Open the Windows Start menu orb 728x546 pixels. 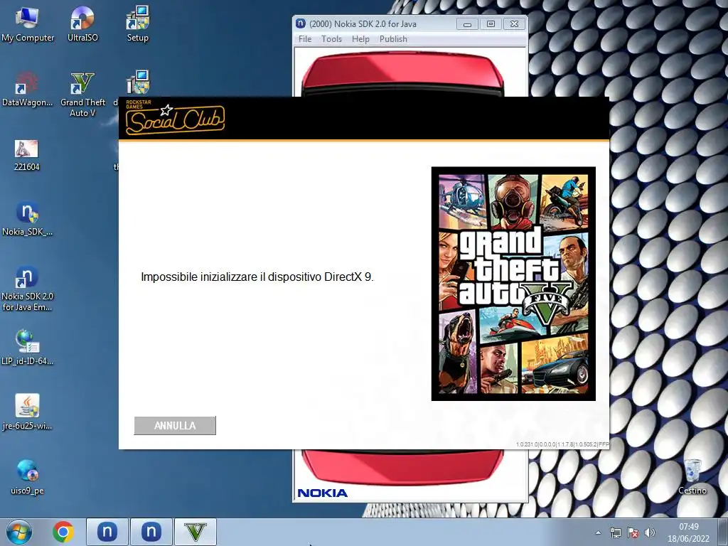(19, 532)
